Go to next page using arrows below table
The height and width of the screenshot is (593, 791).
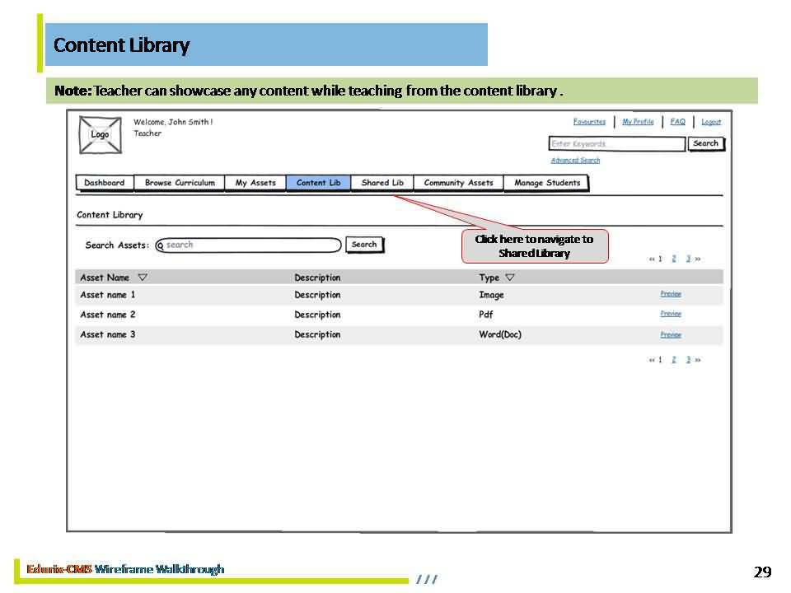[x=698, y=360]
